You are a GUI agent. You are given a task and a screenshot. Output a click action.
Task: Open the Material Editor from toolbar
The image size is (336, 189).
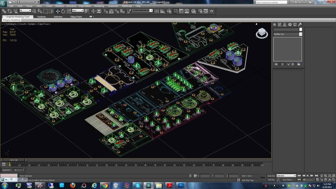(x=194, y=11)
